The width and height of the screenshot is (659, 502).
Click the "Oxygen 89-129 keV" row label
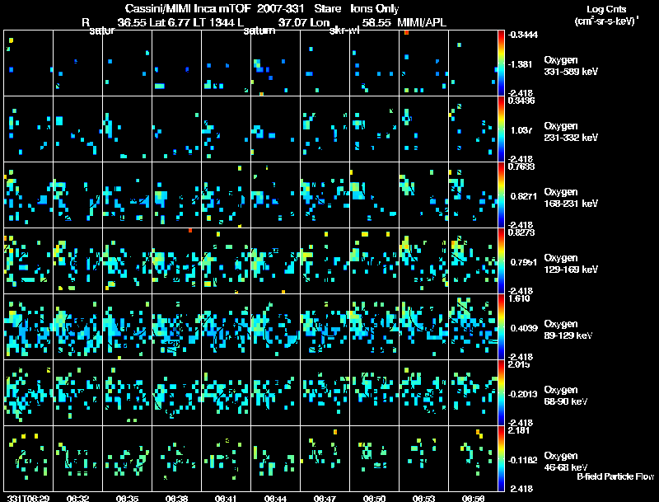click(568, 330)
